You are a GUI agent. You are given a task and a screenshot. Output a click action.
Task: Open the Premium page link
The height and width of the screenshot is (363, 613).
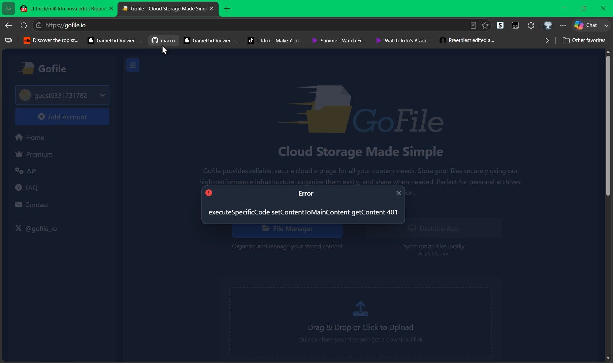click(34, 154)
